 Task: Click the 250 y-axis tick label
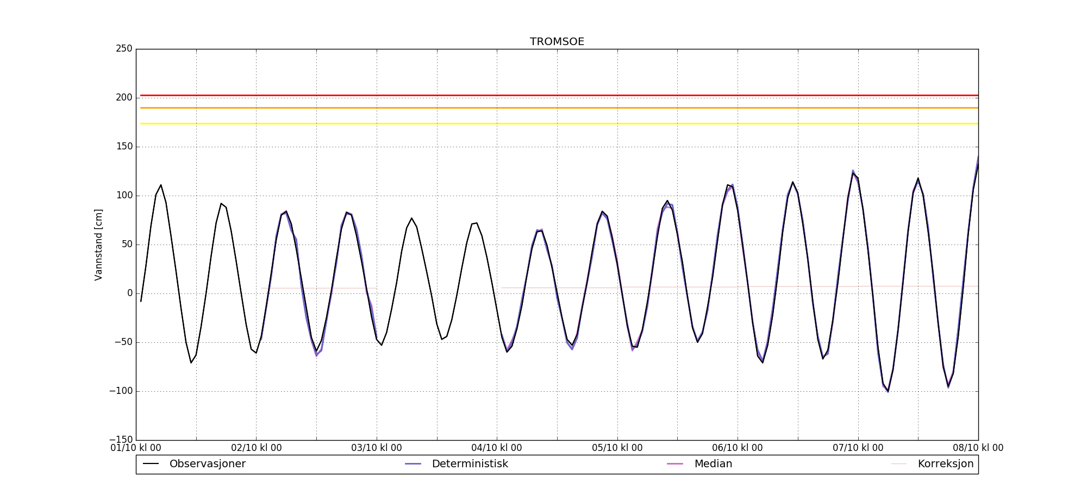point(124,49)
